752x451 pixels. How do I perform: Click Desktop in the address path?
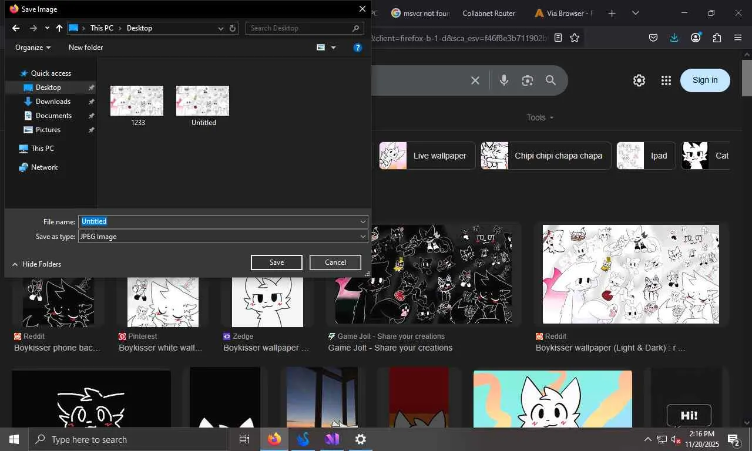tap(139, 28)
